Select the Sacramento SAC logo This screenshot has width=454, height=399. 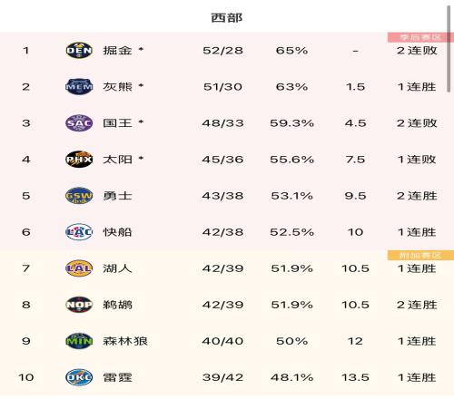[x=79, y=123]
